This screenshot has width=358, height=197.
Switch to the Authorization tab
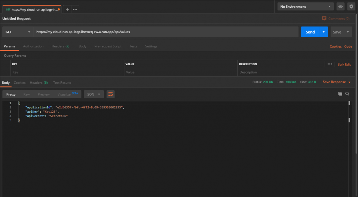pos(33,46)
